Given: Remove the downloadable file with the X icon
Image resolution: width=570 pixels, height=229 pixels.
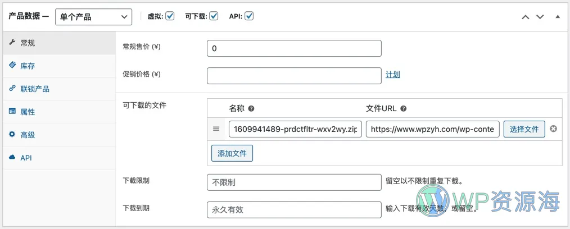Looking at the screenshot, I should click(553, 129).
